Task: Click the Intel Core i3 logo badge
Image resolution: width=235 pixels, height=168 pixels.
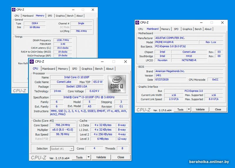Action: pyautogui.click(x=117, y=84)
